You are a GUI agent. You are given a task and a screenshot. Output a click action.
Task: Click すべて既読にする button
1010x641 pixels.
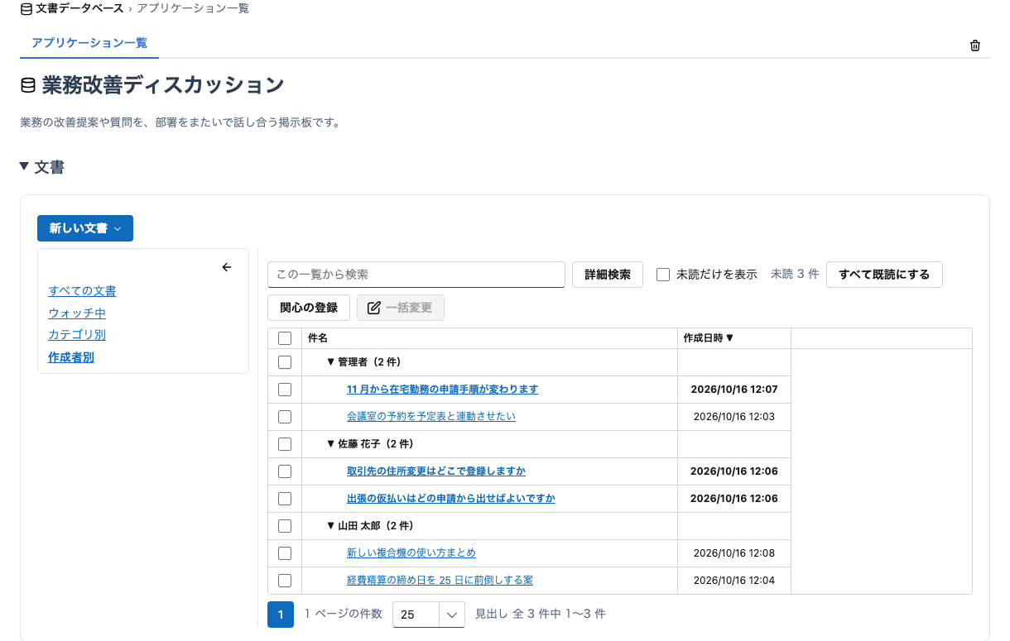coord(884,275)
